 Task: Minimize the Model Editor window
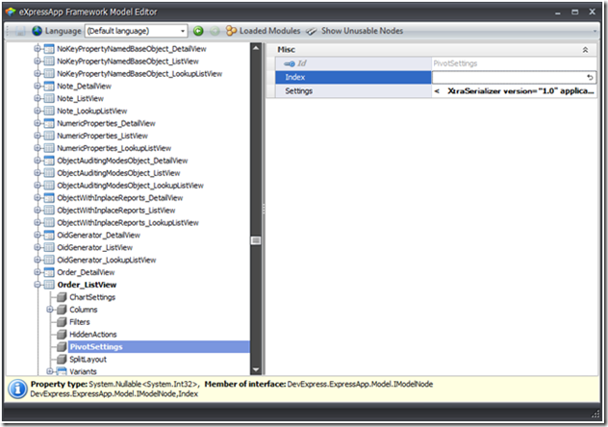click(558, 13)
